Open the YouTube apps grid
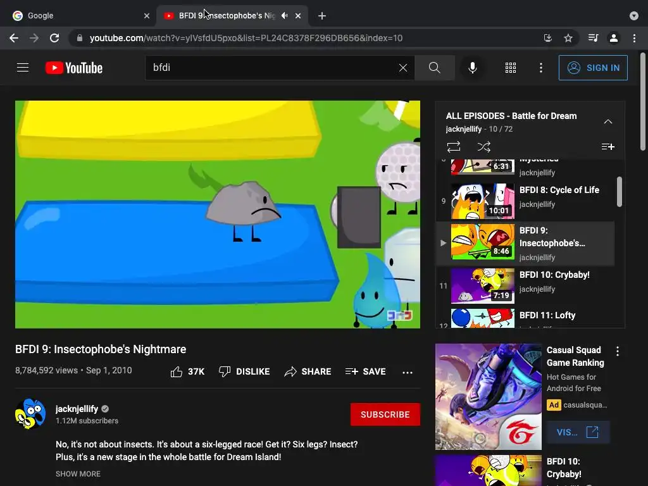The image size is (648, 486). click(x=511, y=68)
